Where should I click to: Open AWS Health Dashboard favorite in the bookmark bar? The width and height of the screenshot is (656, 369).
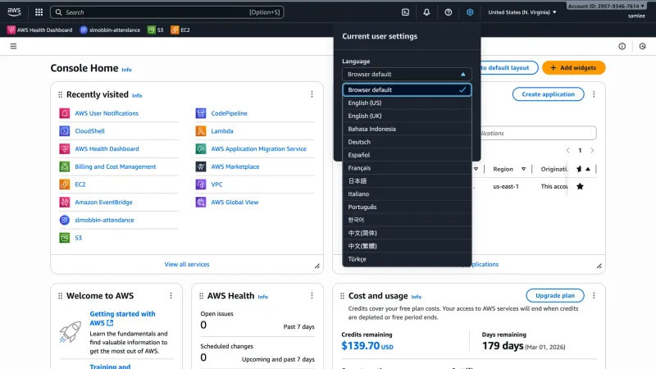39,30
